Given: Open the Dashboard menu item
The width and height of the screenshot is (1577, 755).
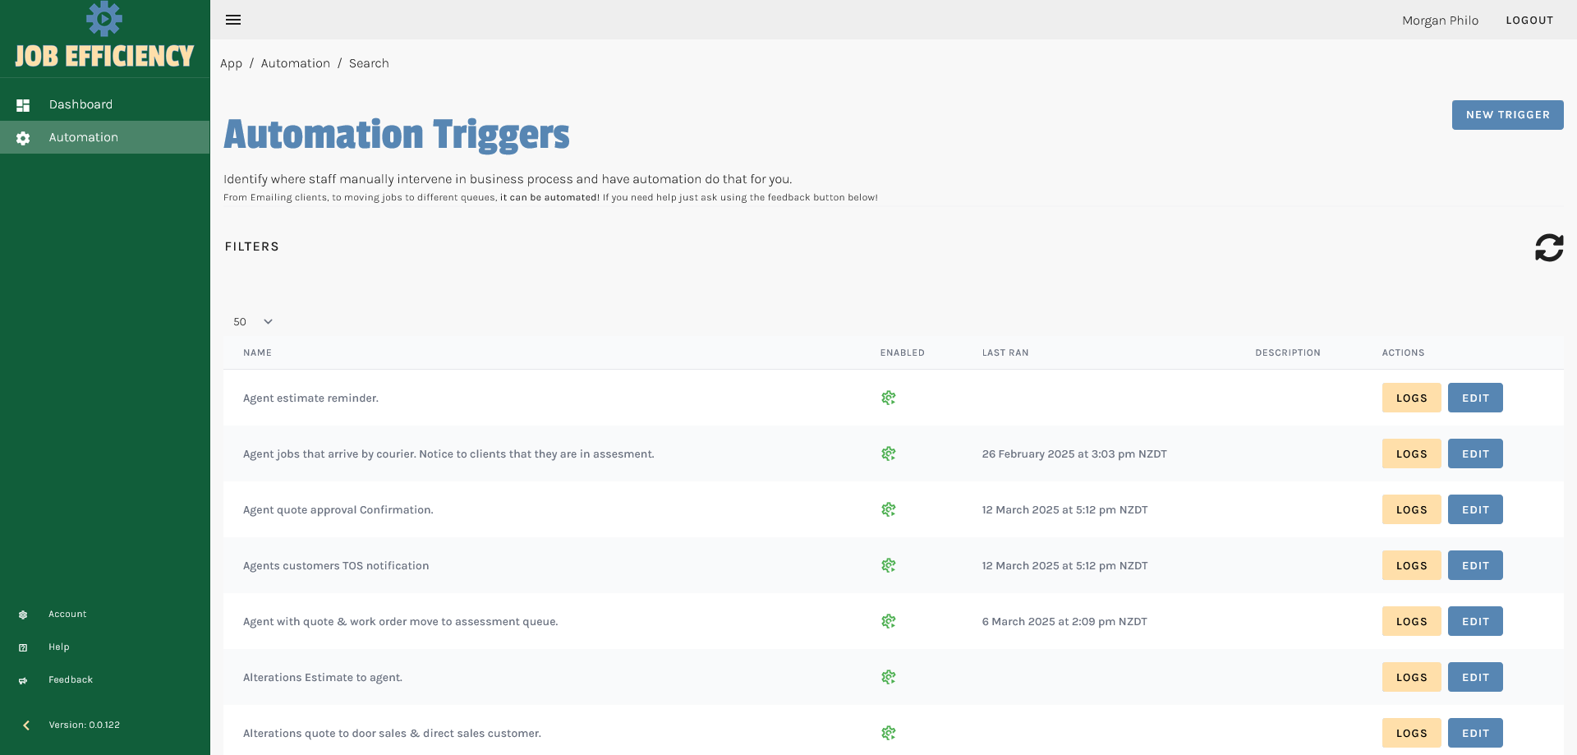Looking at the screenshot, I should point(80,104).
